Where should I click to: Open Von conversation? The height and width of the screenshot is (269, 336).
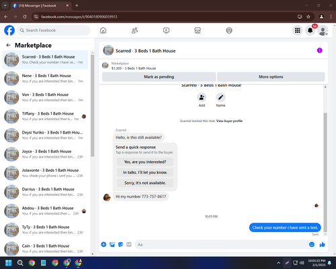[x=45, y=97]
